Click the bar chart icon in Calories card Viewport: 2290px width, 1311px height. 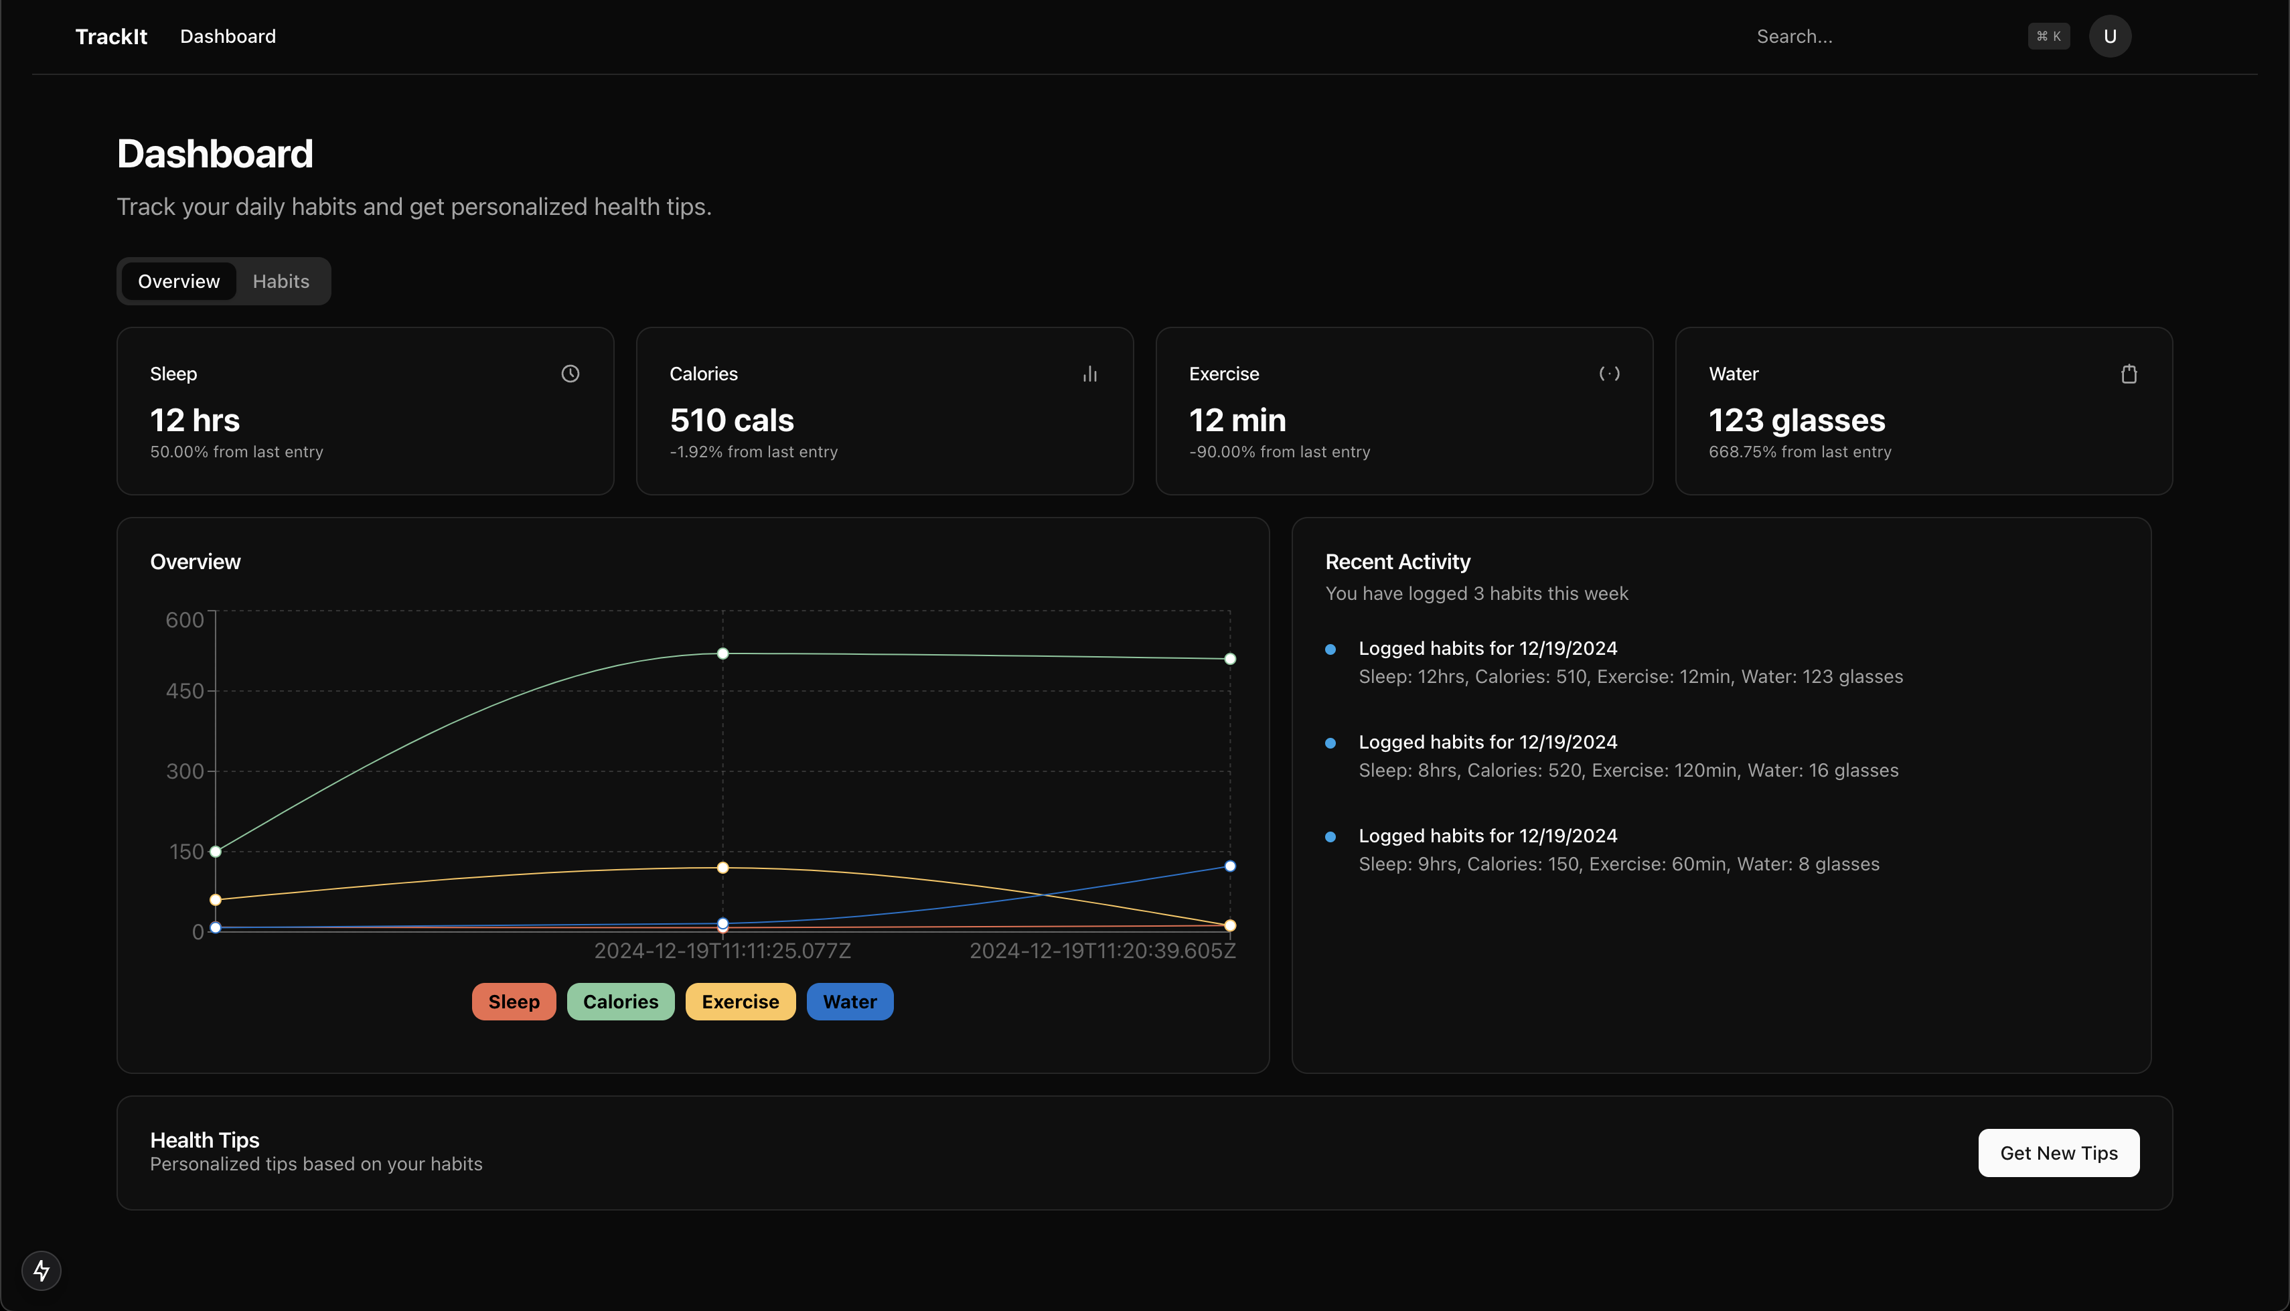(1089, 374)
